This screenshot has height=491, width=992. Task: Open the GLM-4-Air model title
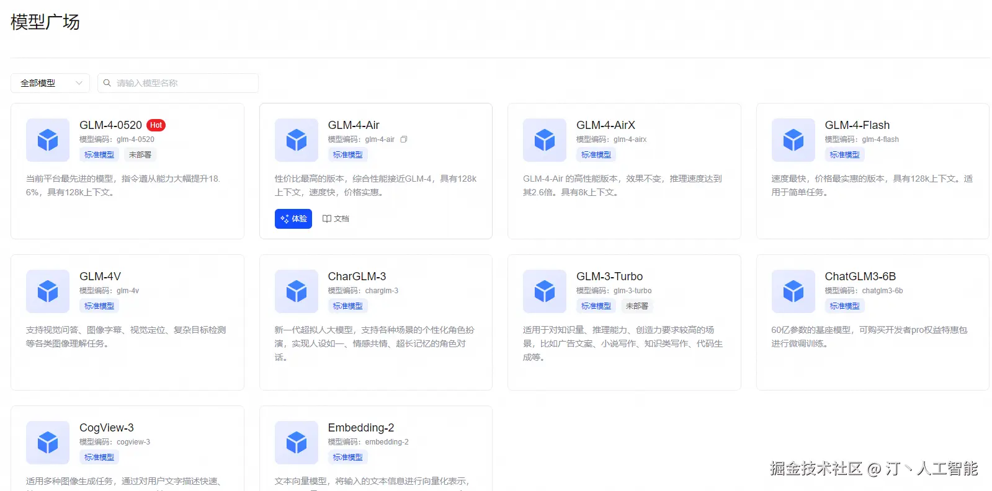tap(354, 125)
